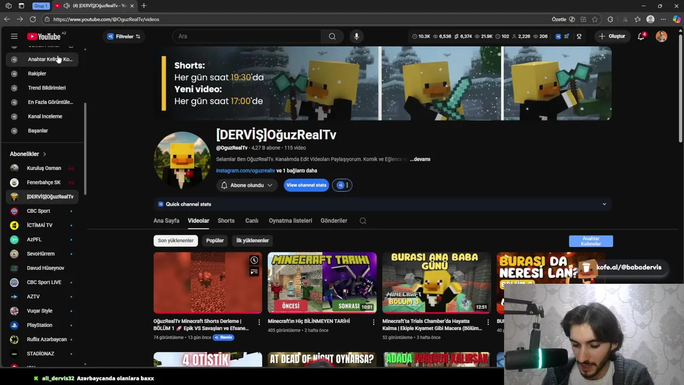Open the Abone olundu dropdown
This screenshot has height=385, width=684.
(x=246, y=185)
